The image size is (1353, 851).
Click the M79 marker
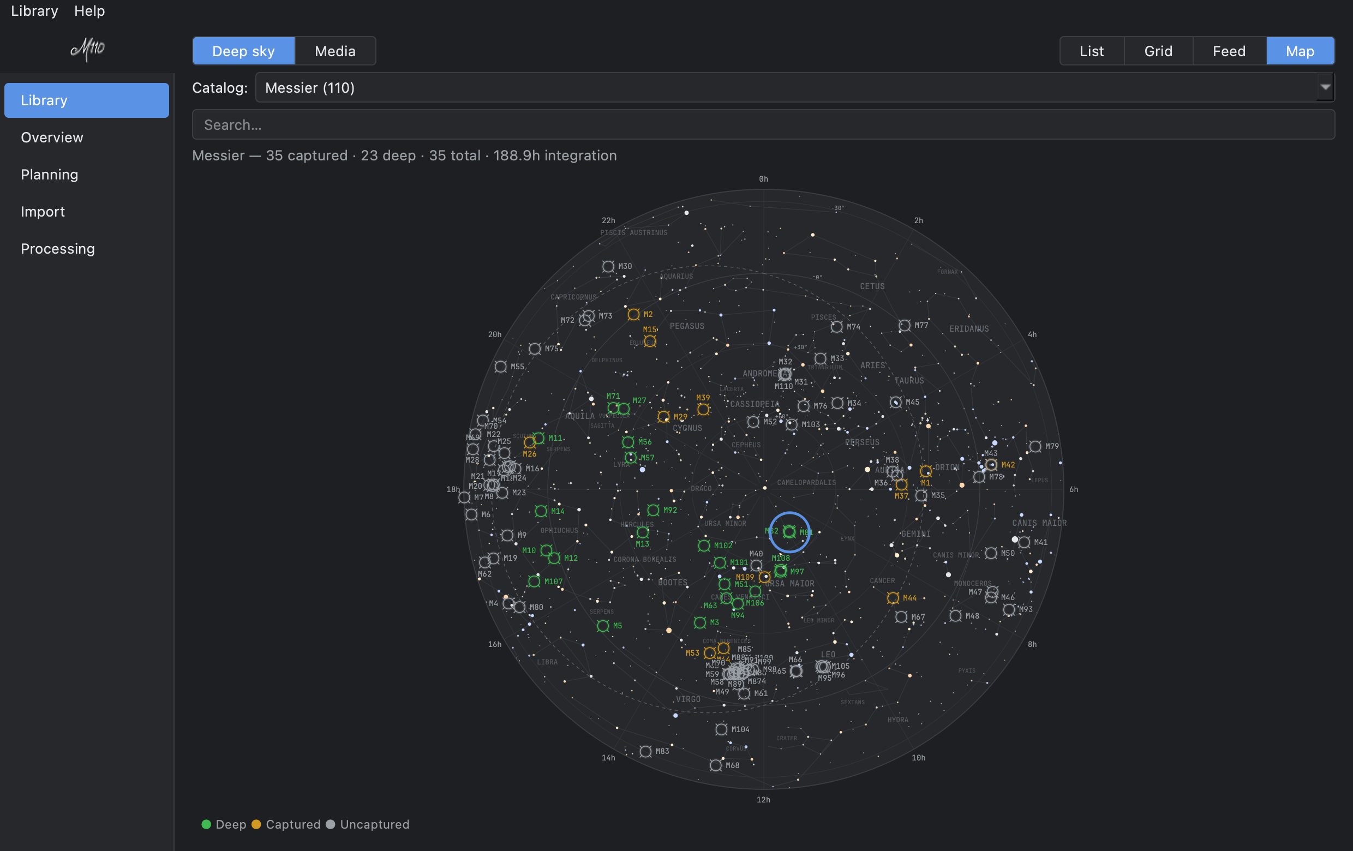pyautogui.click(x=1035, y=447)
